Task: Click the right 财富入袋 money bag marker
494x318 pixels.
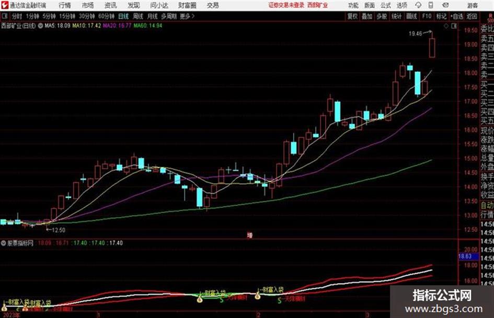Action: click(x=257, y=296)
